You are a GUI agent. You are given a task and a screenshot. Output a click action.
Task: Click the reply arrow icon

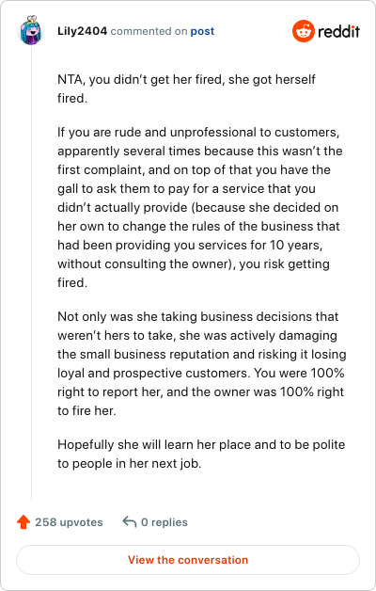(130, 522)
